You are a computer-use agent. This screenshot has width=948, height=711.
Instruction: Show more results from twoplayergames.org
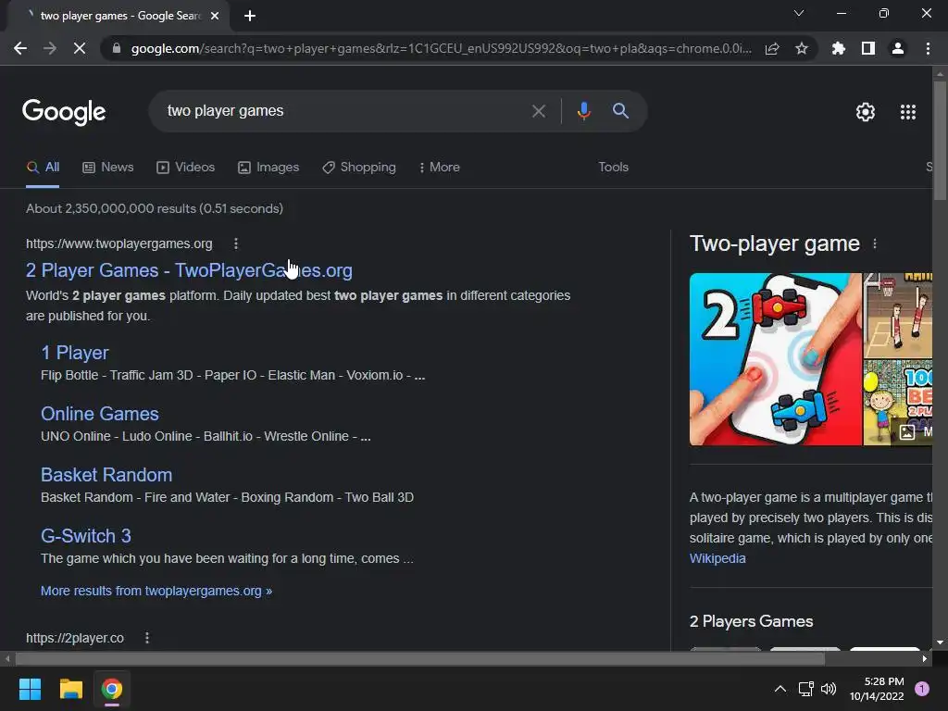coord(156,591)
